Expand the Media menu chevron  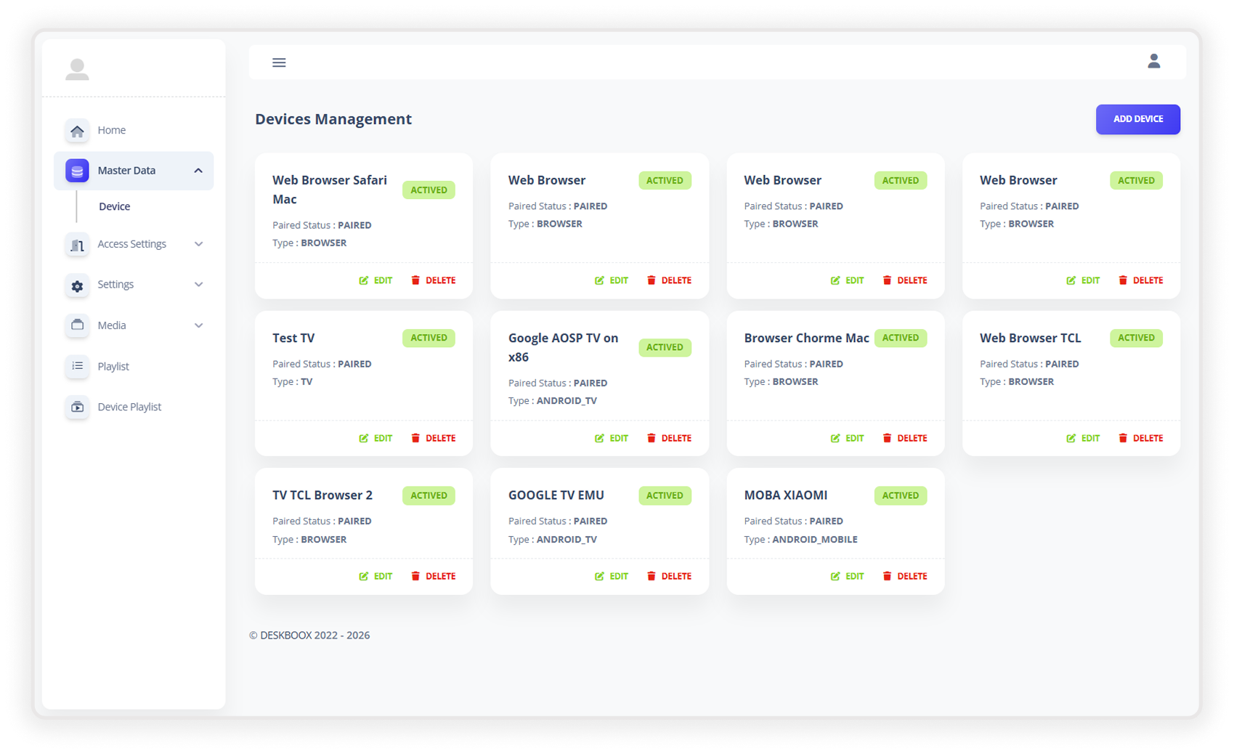(x=198, y=325)
